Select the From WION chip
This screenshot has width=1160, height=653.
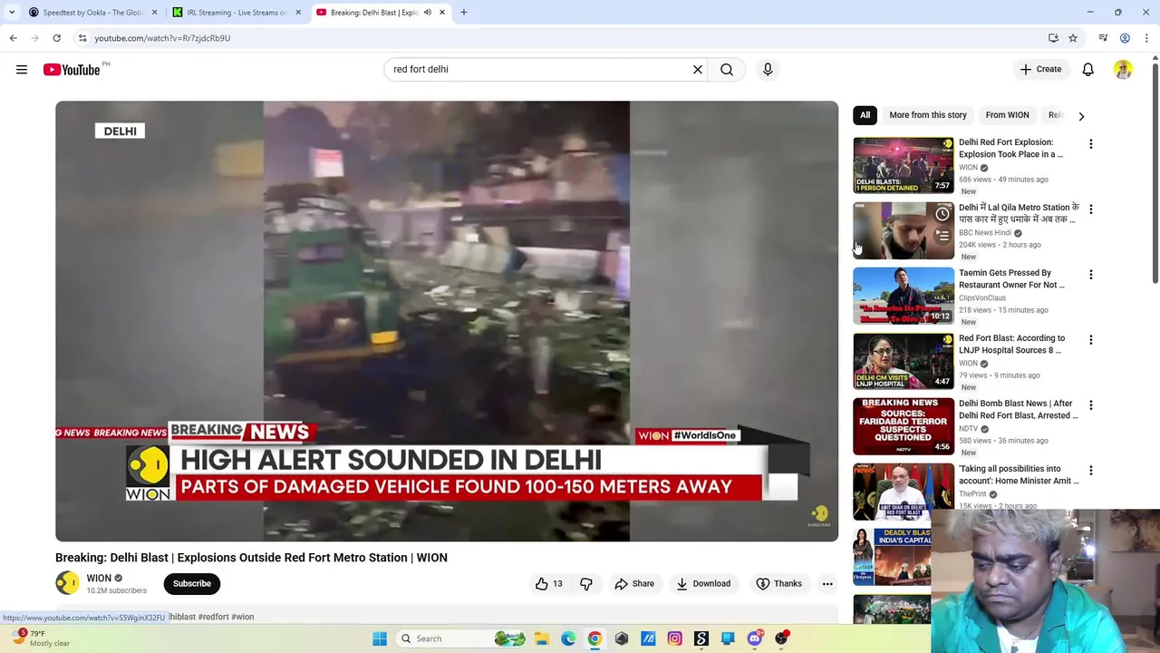click(1007, 115)
